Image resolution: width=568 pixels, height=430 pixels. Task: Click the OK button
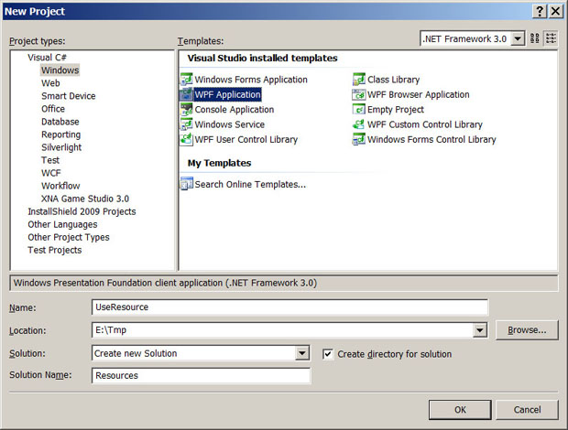coord(460,410)
